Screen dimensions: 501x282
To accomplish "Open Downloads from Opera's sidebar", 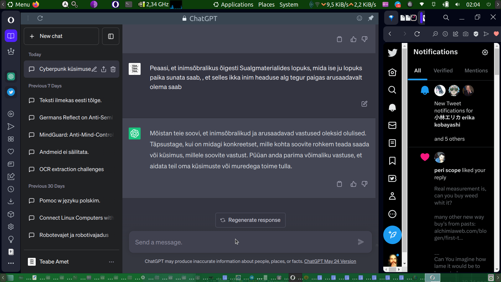I will point(11,201).
